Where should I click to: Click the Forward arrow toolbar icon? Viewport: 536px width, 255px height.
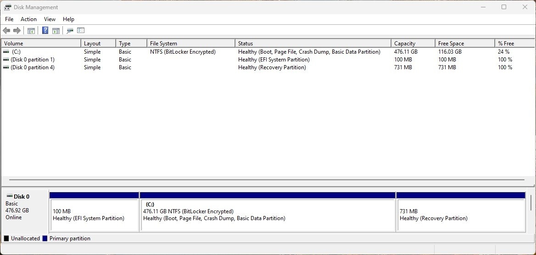tap(17, 31)
